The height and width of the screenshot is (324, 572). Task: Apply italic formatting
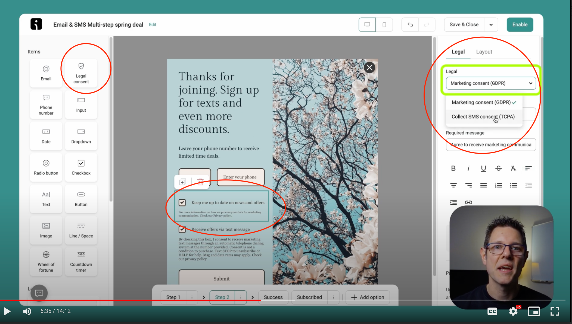pyautogui.click(x=468, y=168)
